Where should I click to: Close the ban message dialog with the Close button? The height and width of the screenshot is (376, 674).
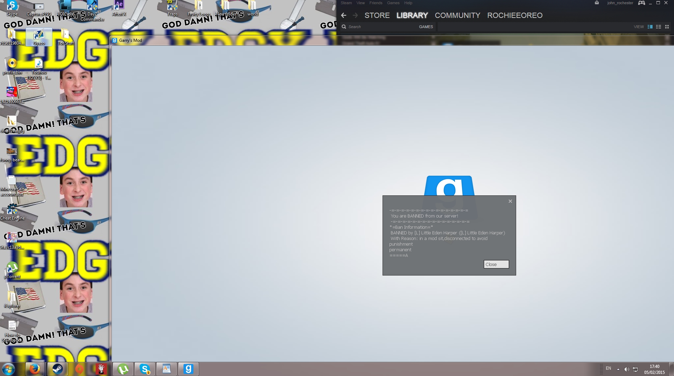coord(496,264)
